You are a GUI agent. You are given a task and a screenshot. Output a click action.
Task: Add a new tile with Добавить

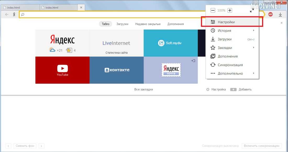coord(241,89)
